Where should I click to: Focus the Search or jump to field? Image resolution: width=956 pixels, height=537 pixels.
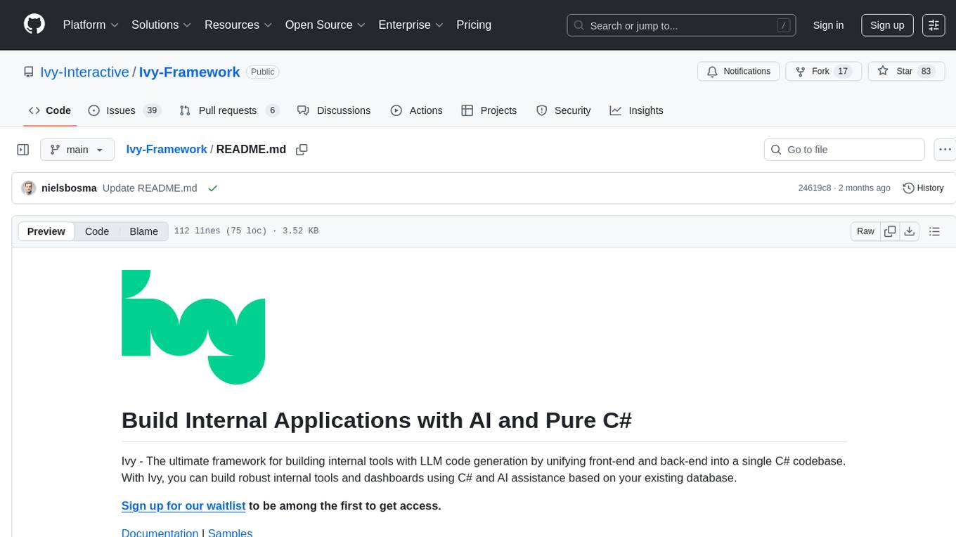coord(681,25)
